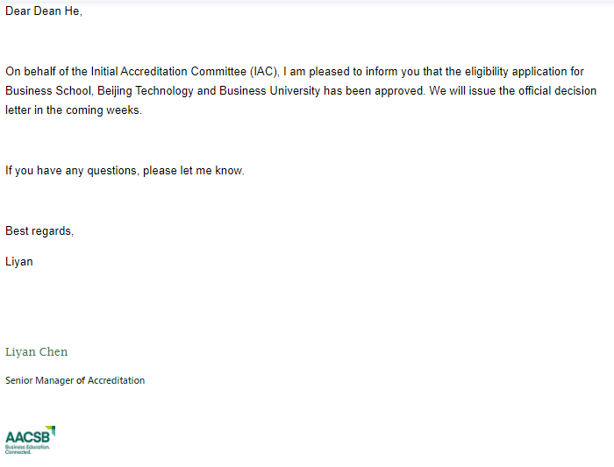Click the 'Liyan Chen' signature name
Screen dimensions: 614x467
tap(37, 352)
